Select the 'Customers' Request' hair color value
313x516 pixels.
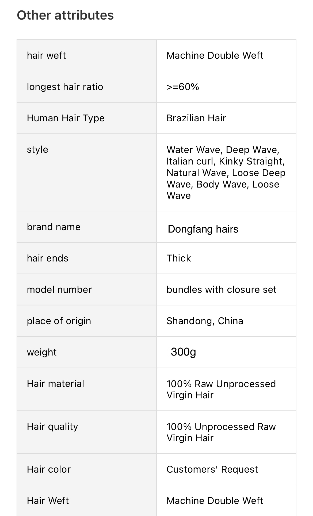(x=212, y=469)
